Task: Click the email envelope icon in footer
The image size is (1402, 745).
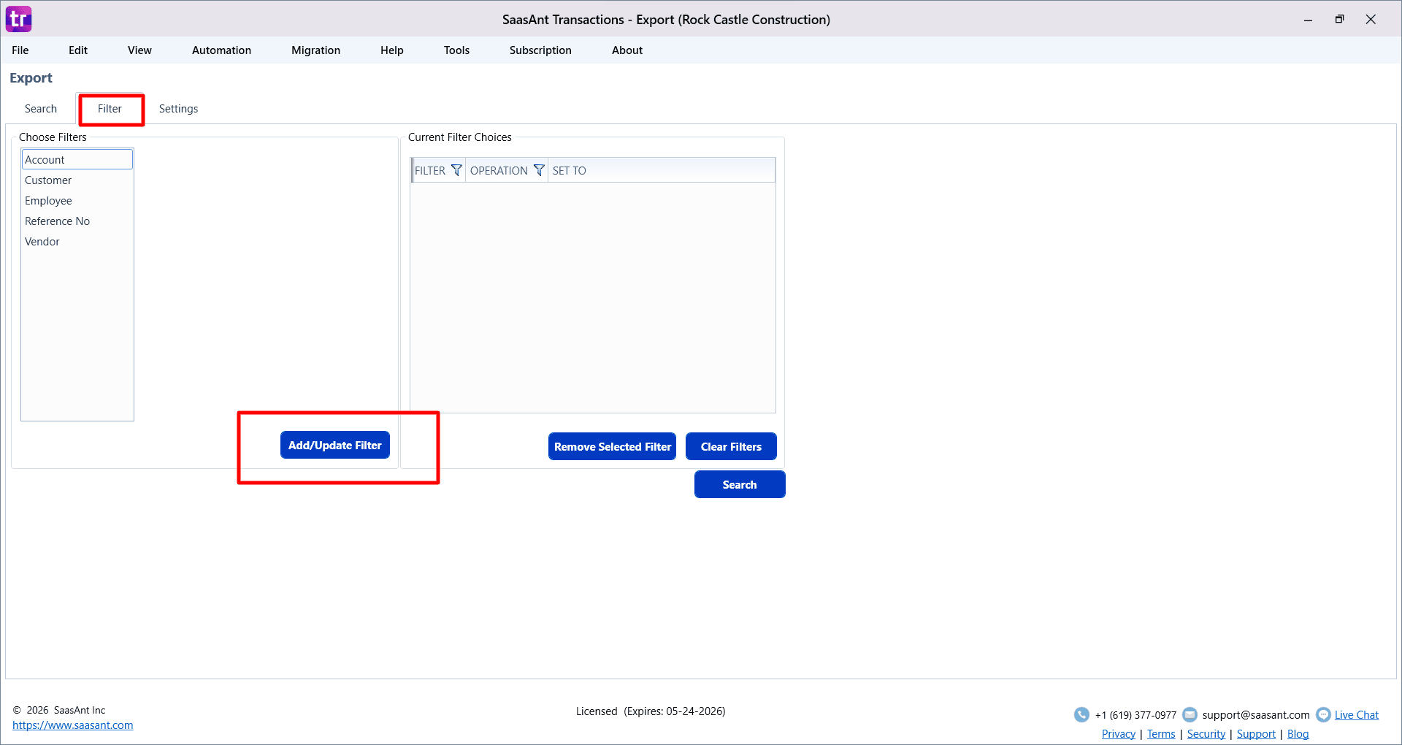Action: (x=1190, y=714)
